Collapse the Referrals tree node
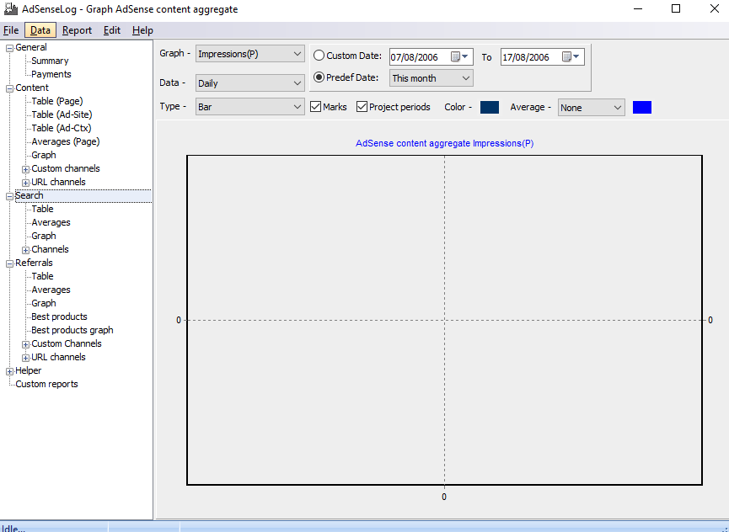 [x=9, y=263]
